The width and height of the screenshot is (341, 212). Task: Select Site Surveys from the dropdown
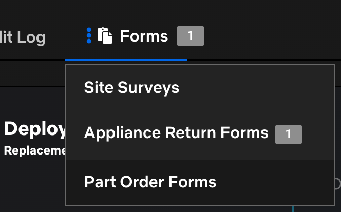coord(131,88)
